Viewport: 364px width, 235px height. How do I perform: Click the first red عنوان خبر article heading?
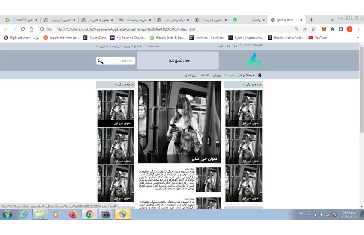click(189, 169)
